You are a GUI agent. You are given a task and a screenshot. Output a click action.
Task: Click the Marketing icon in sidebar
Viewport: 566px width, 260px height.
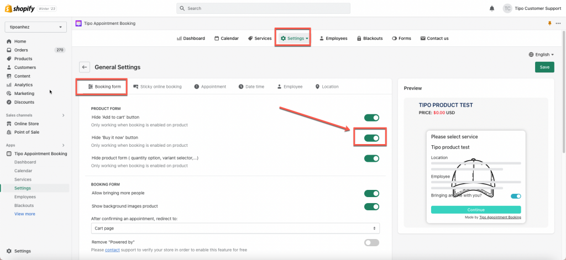9,93
